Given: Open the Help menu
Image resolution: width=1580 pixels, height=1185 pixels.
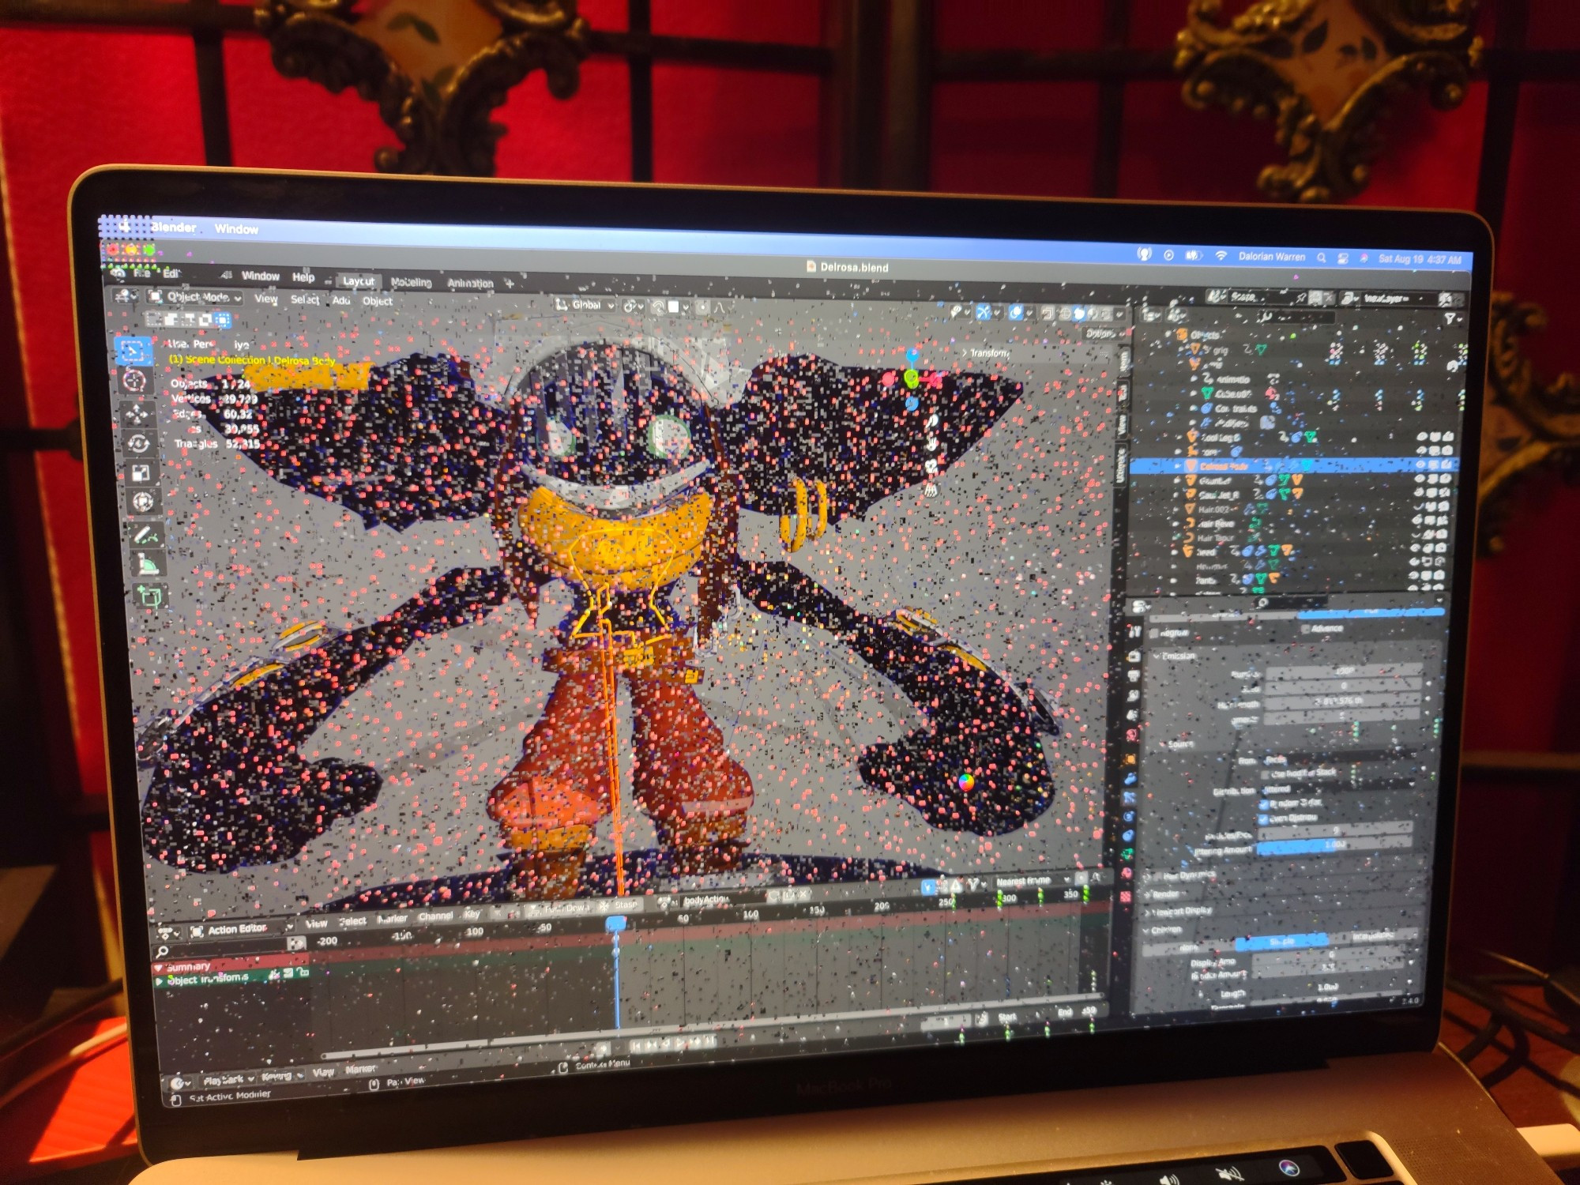Looking at the screenshot, I should [303, 277].
